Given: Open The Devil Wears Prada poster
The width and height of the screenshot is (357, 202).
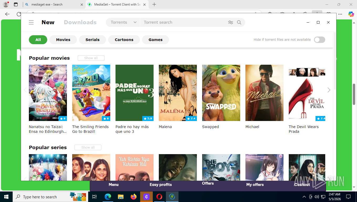Looking at the screenshot, I should 307,93.
